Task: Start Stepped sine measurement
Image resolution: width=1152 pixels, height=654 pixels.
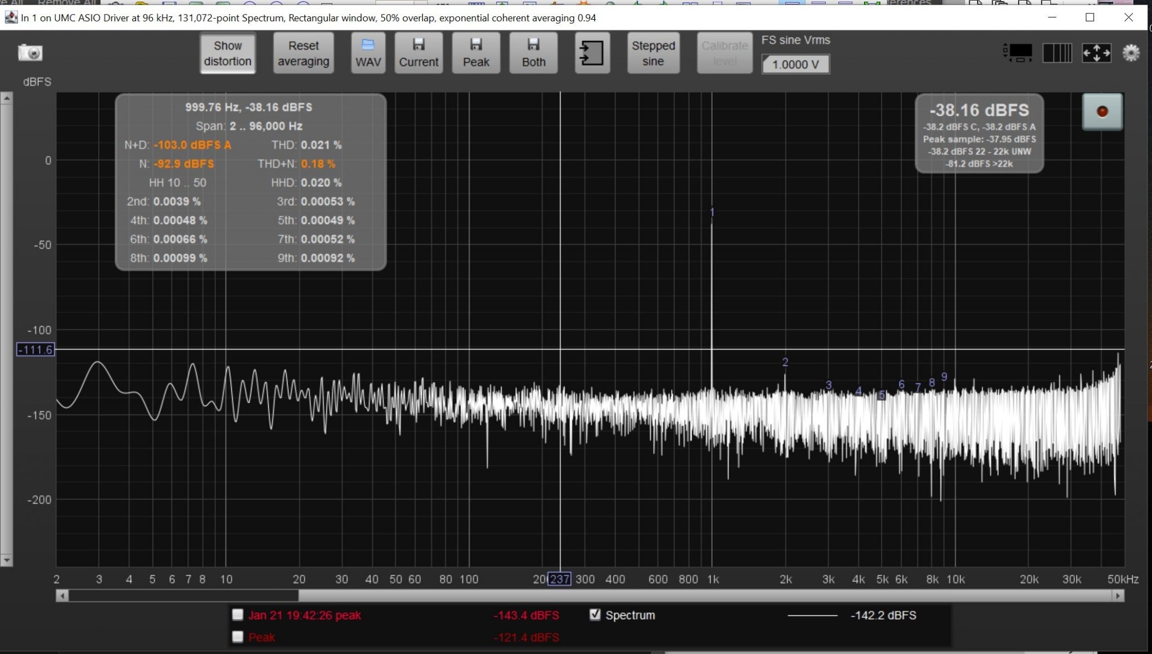Action: pos(653,53)
